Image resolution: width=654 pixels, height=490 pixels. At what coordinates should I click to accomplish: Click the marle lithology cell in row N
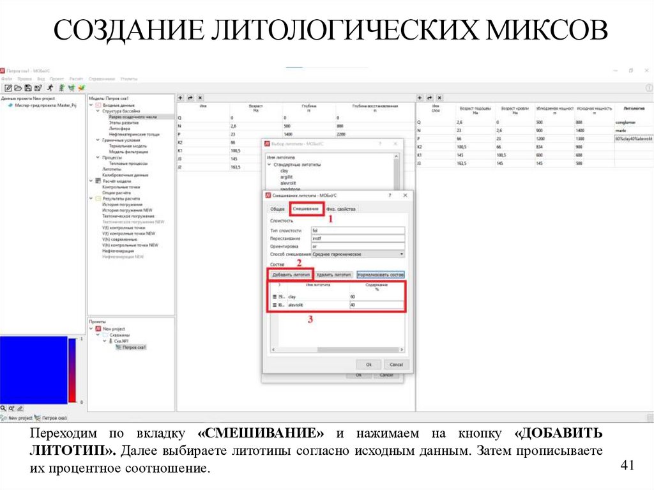point(634,130)
